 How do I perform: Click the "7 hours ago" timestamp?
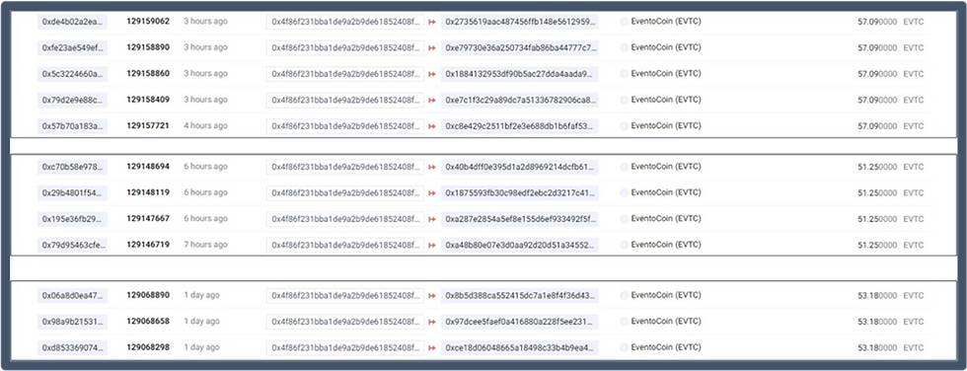[x=205, y=245]
